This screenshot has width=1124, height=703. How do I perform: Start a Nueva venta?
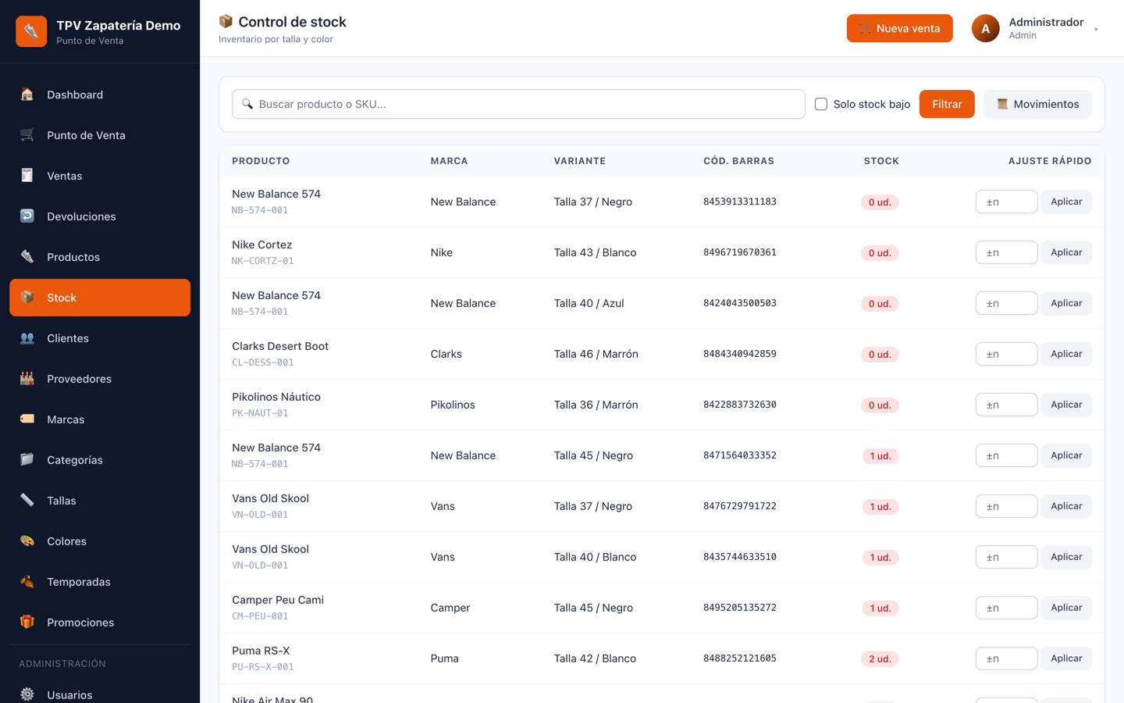[x=899, y=28]
